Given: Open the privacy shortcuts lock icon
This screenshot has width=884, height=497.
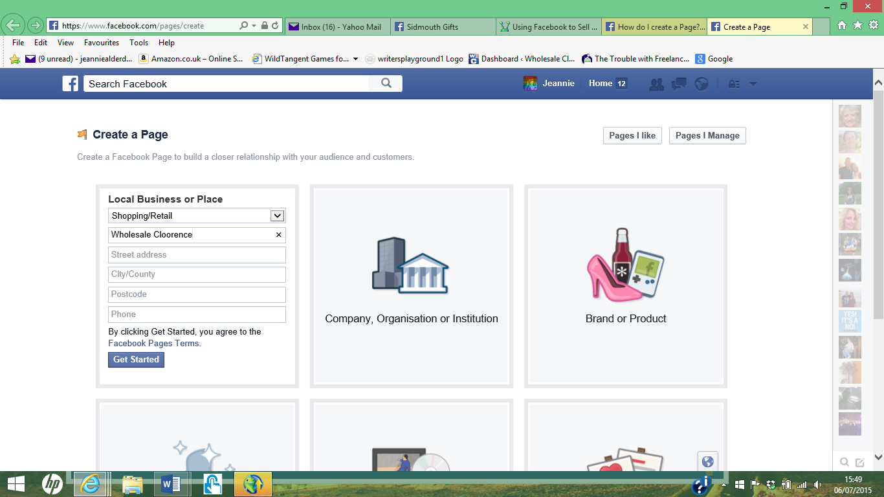Looking at the screenshot, I should click(x=734, y=84).
